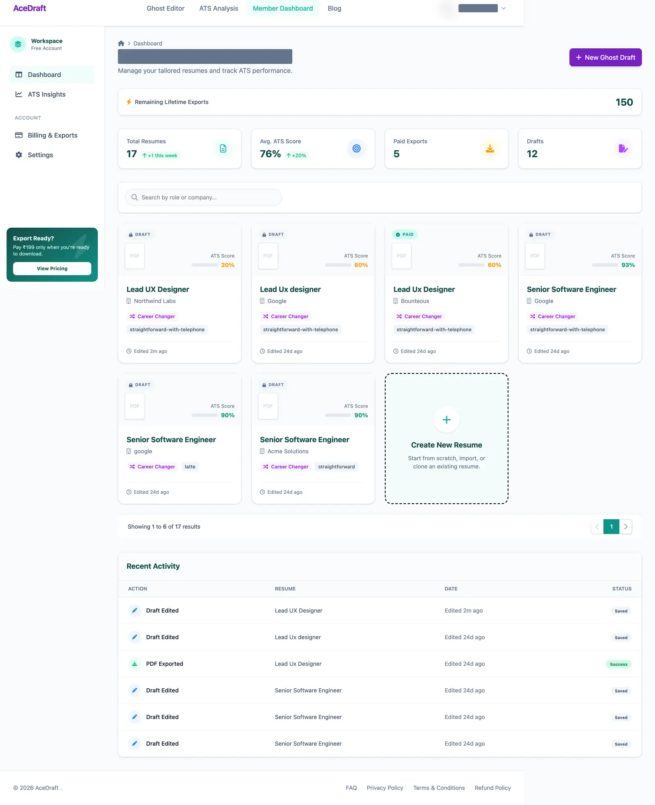The image size is (655, 805).
Task: Select Dashboard in the sidebar
Action: click(52, 75)
